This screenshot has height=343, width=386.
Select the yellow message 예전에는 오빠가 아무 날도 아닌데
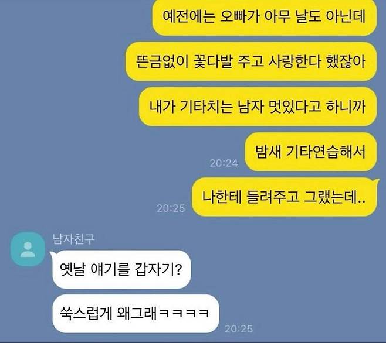[265, 17]
